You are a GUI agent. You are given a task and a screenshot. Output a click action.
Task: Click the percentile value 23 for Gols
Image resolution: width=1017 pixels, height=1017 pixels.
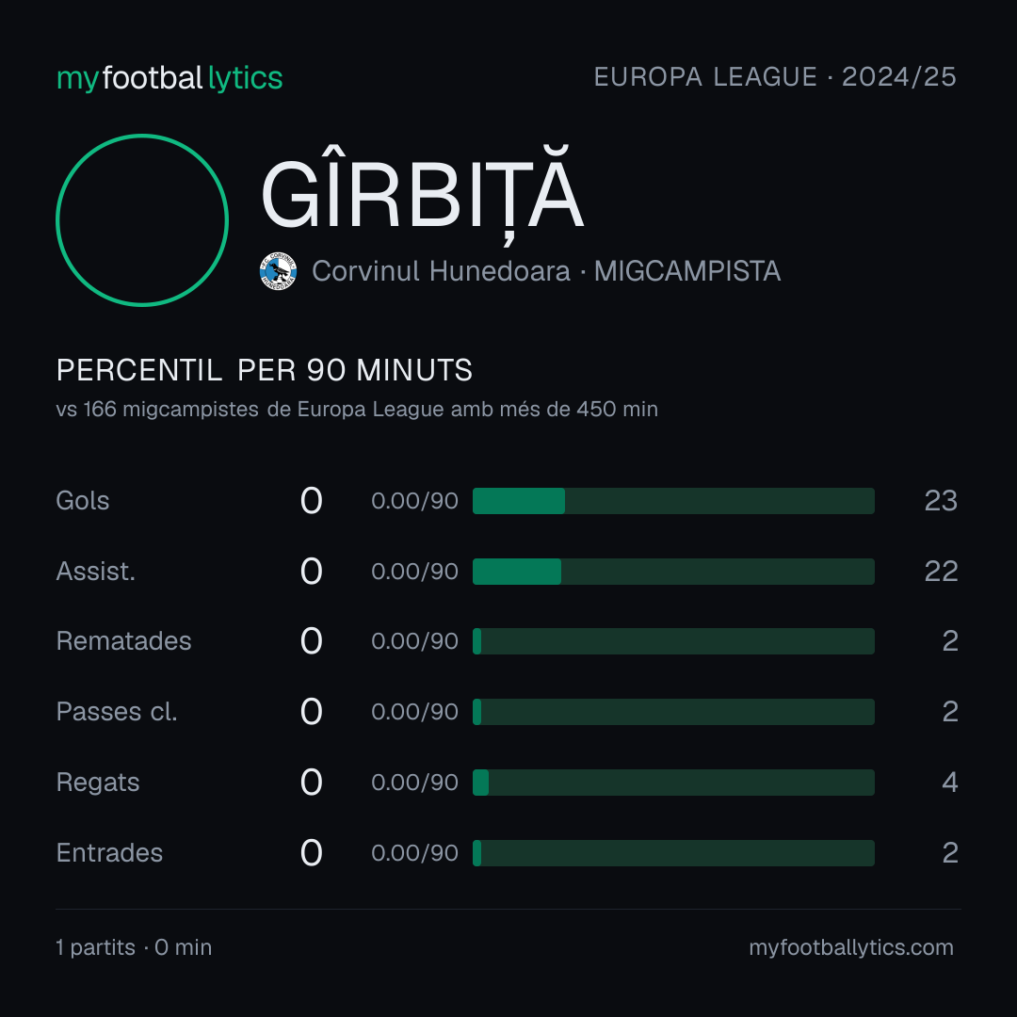coord(941,501)
